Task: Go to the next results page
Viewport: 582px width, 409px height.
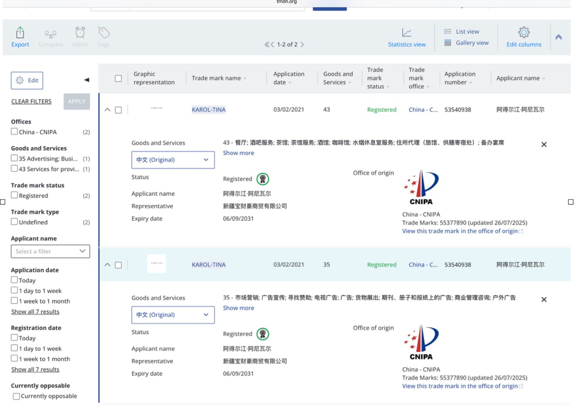Action: (x=302, y=45)
